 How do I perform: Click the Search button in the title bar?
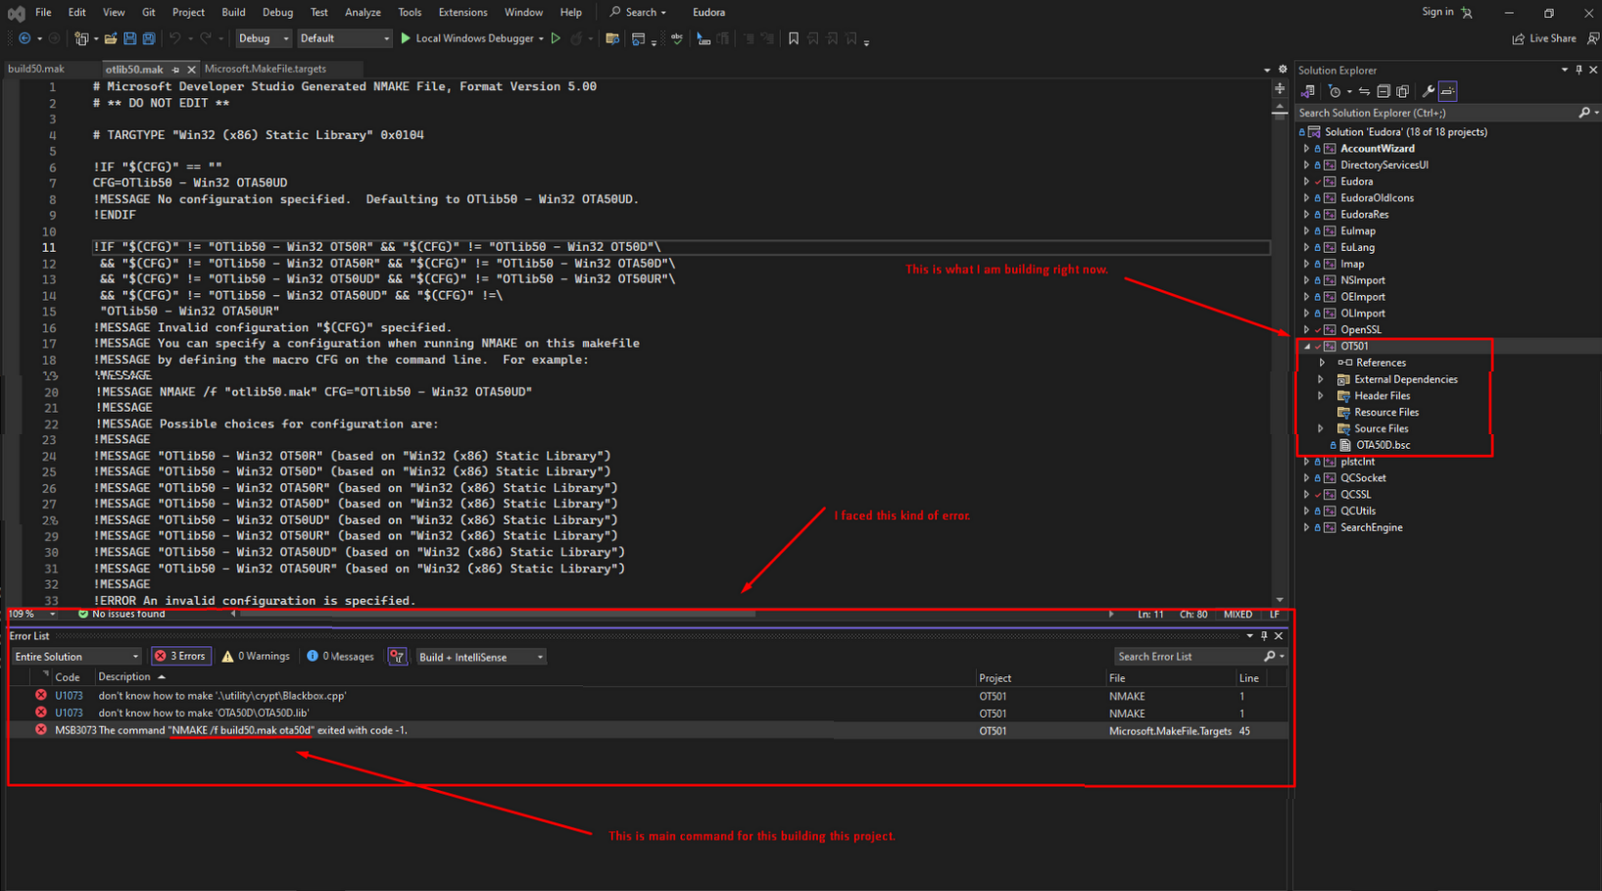(x=639, y=13)
